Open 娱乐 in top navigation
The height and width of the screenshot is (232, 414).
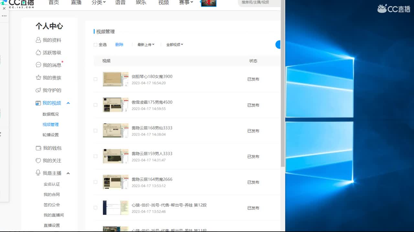pyautogui.click(x=141, y=3)
